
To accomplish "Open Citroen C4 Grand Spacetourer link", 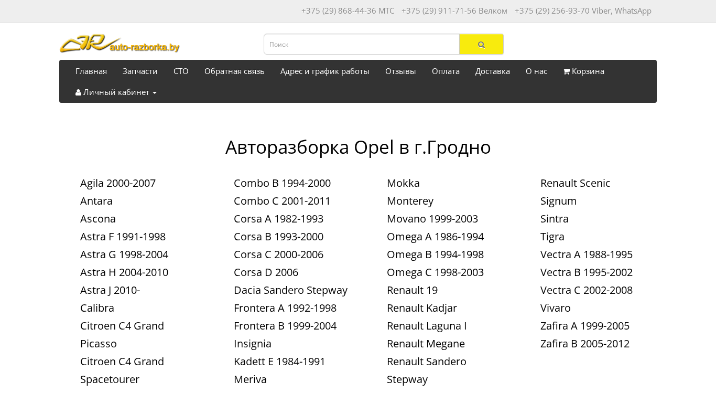I will coord(122,370).
